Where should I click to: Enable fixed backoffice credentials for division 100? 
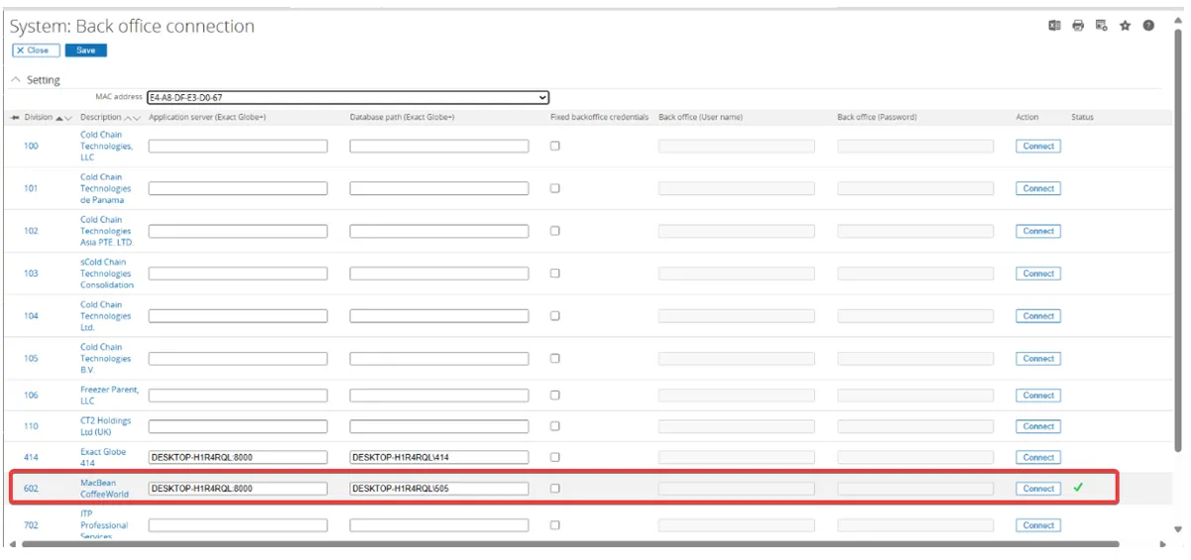[x=555, y=146]
